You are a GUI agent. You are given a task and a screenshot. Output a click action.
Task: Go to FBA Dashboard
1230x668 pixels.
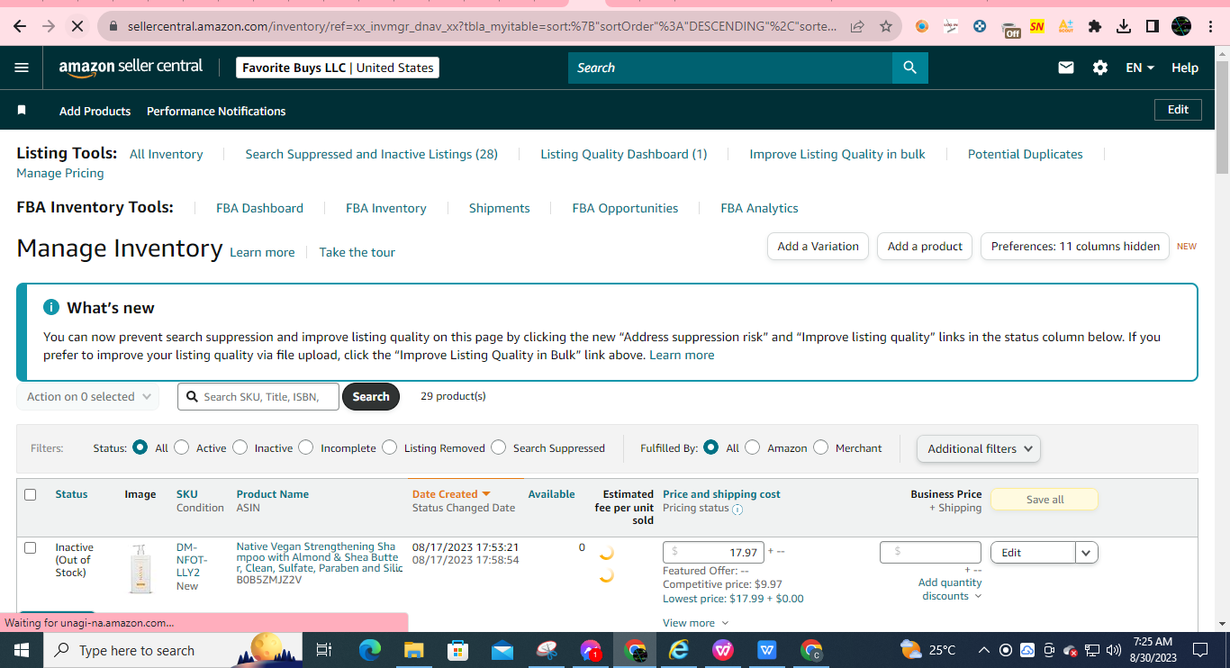(x=259, y=208)
